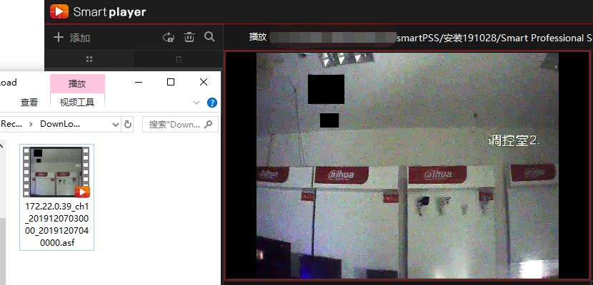Open the 视频工具 ribbon tab
The image size is (593, 285).
coord(77,103)
